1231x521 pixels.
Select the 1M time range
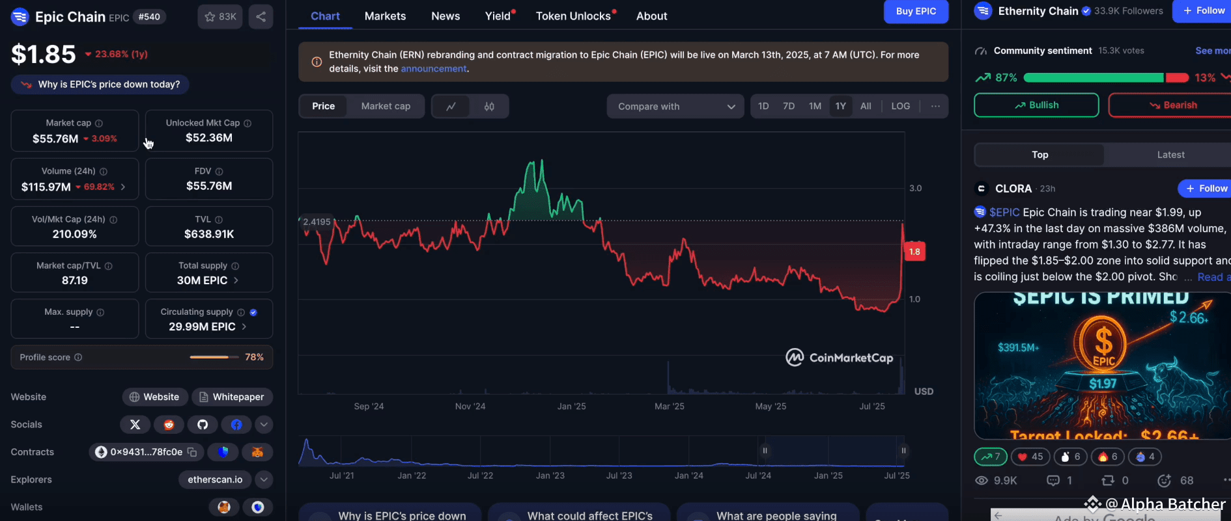click(815, 106)
